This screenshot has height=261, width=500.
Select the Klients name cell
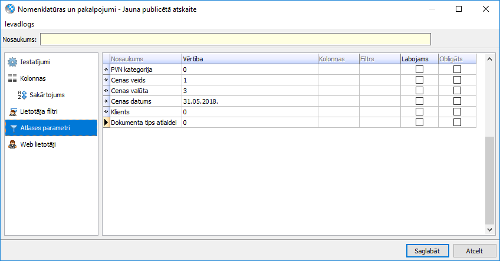tap(146, 112)
